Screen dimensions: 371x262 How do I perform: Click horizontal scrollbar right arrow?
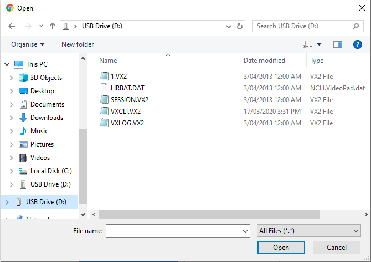click(366, 215)
